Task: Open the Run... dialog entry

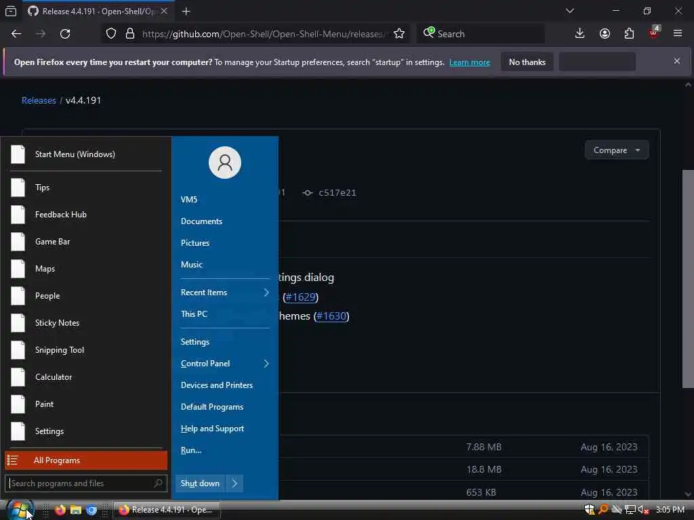Action: click(225, 450)
